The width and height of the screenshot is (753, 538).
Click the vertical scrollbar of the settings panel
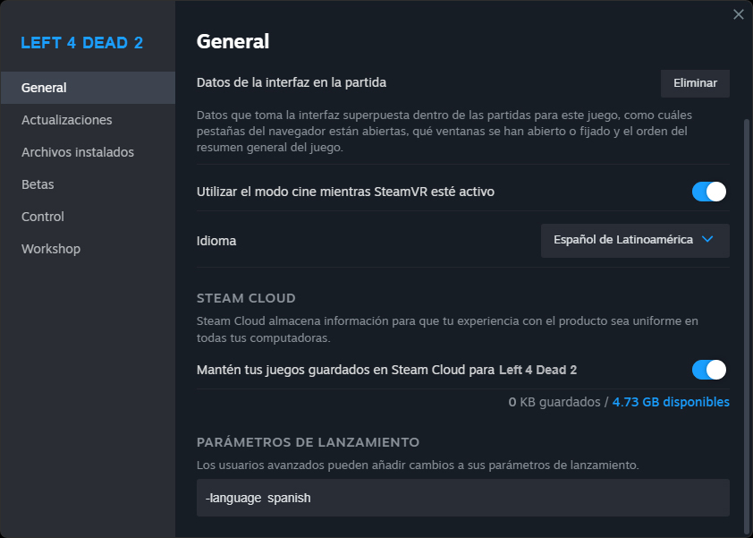(x=748, y=313)
